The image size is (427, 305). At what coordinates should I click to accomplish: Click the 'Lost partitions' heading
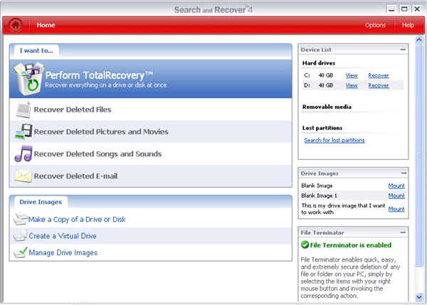[x=322, y=128]
